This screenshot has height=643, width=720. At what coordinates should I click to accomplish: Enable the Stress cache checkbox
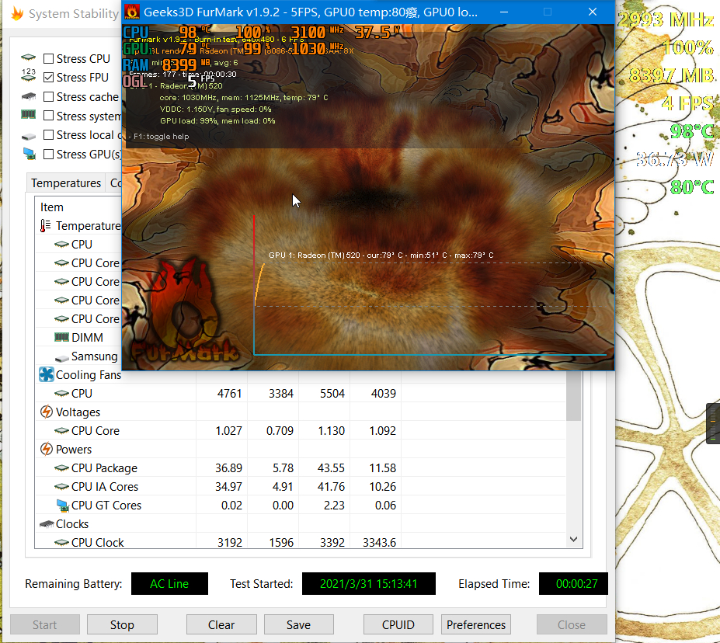48,97
